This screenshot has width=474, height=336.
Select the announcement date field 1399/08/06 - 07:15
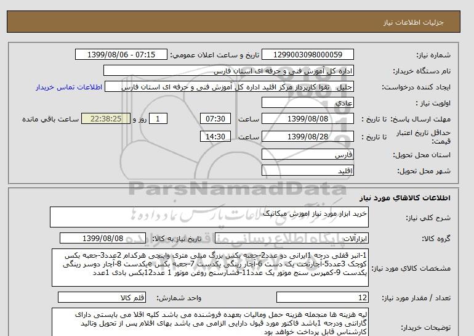pos(121,55)
